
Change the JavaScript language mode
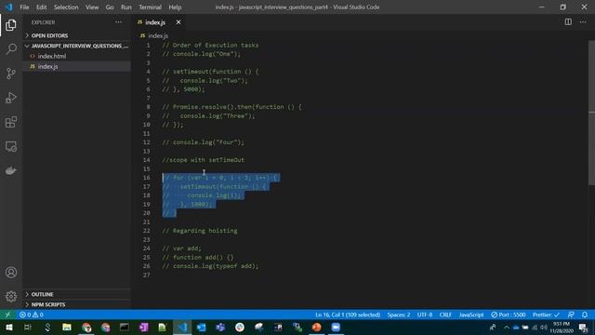coord(471,315)
